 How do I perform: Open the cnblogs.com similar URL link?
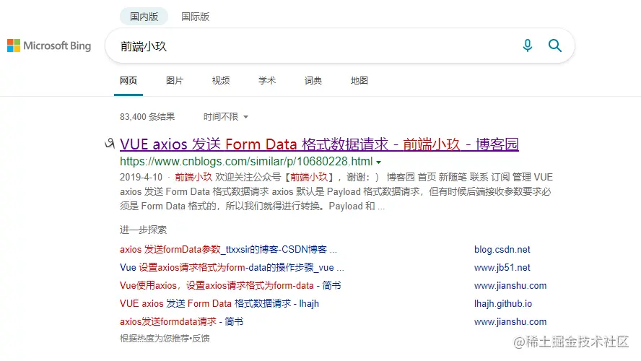(246, 162)
